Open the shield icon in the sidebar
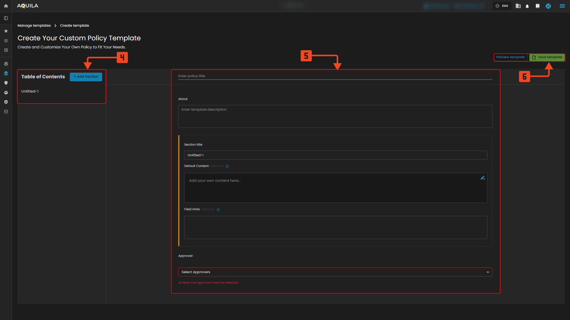The width and height of the screenshot is (570, 320). click(x=6, y=83)
